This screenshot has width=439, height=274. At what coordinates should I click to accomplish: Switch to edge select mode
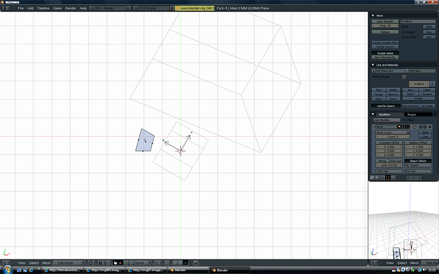pyautogui.click(x=180, y=263)
